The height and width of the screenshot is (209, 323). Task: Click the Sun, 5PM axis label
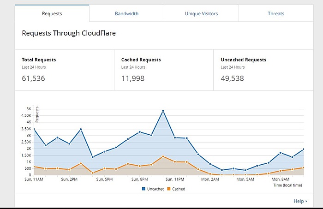click(104, 179)
